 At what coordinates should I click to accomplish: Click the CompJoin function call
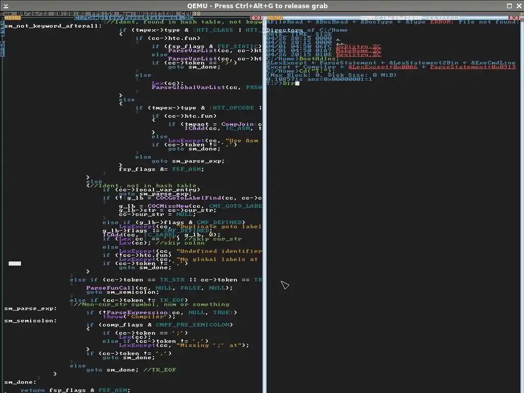(237, 124)
